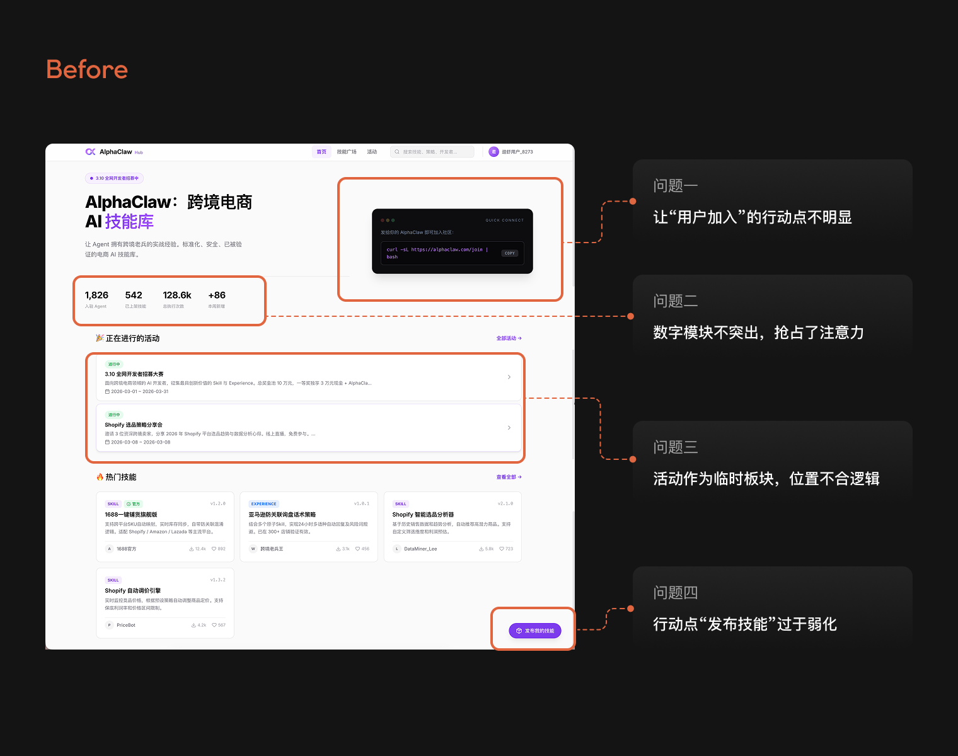
Task: Click the search magnifier icon
Action: tap(397, 152)
